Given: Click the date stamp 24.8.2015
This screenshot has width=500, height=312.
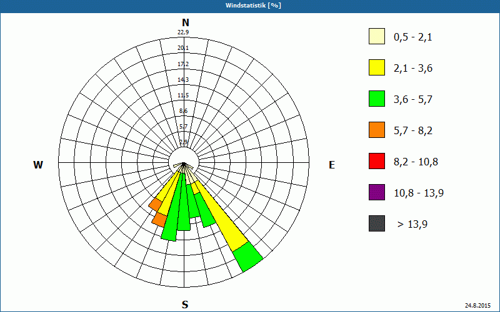Looking at the screenshot, I should [477, 305].
